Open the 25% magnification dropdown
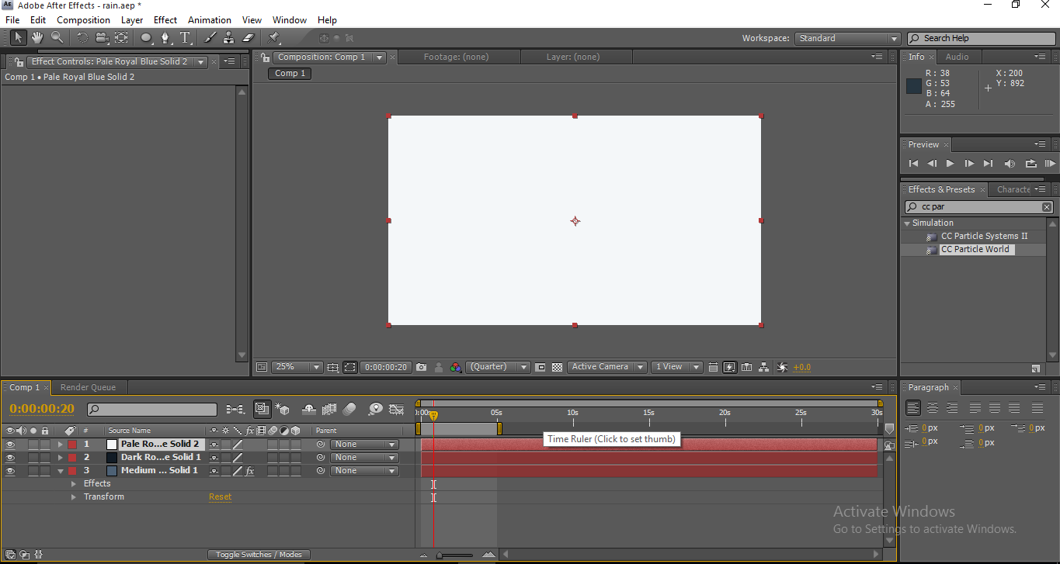Screen dimensions: 1060x564 [297, 367]
